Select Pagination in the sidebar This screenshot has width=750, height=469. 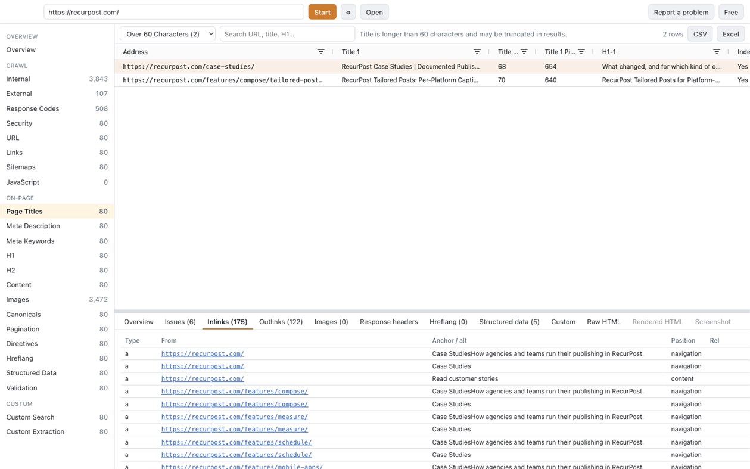57,329
